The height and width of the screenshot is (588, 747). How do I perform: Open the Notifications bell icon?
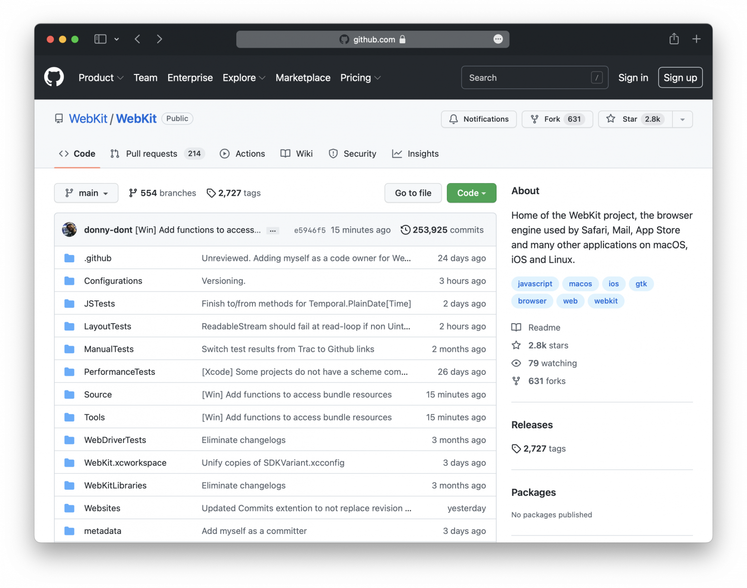click(x=454, y=119)
